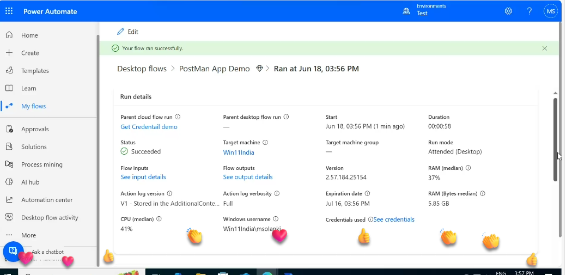566x275 pixels.
Task: Click info icon beside Target machine
Action: pyautogui.click(x=265, y=143)
